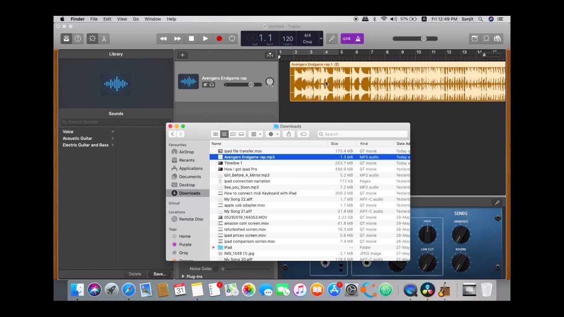Adjust the master volume slider

coord(415,39)
